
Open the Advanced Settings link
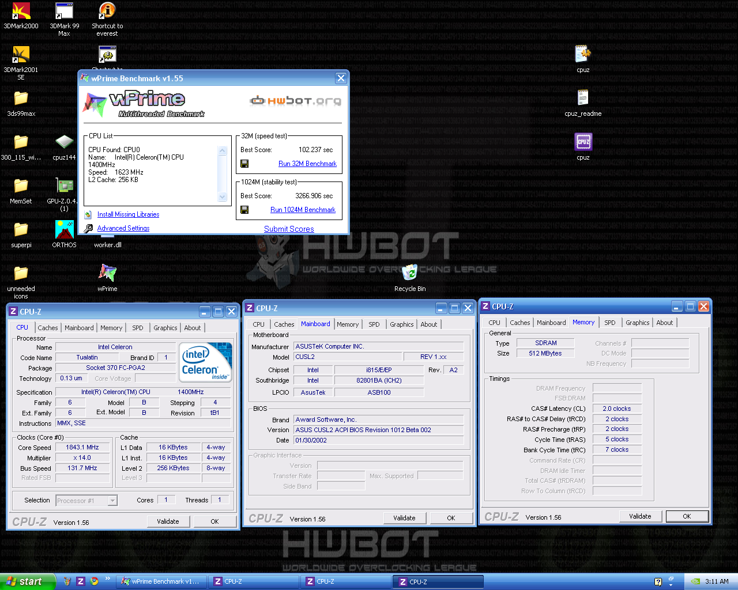click(x=123, y=228)
